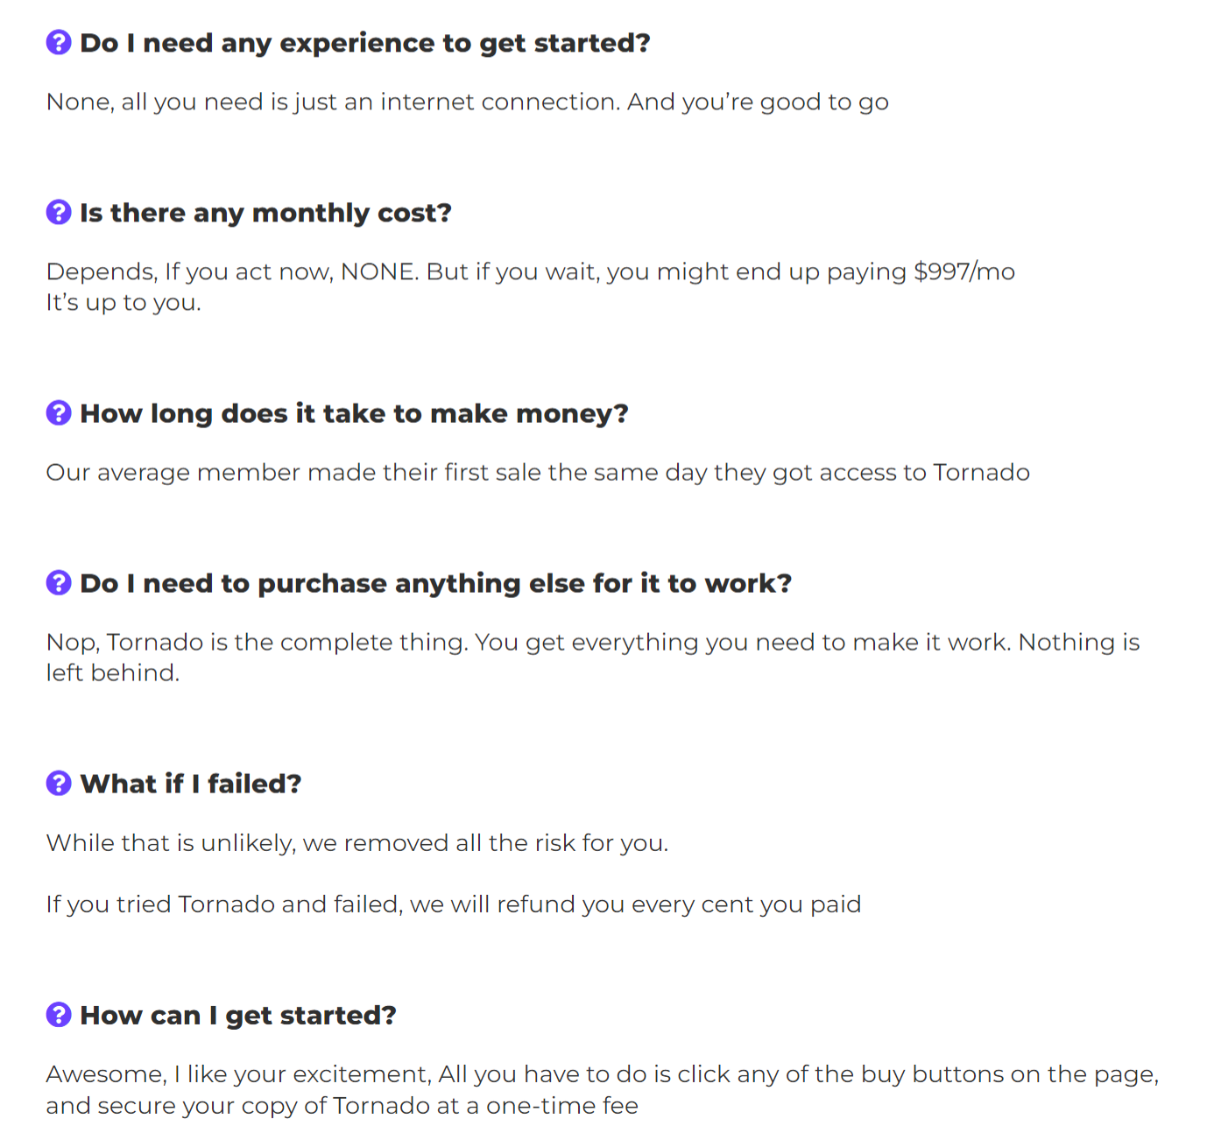Click text "While that is unlikely" sentence
Viewport: 1207px width, 1140px height.
click(x=356, y=843)
